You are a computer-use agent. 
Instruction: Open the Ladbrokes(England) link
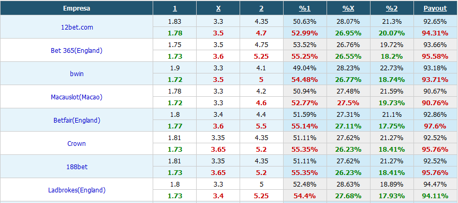point(76,190)
